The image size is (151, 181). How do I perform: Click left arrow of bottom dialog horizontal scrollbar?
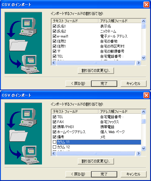tap(54, 154)
